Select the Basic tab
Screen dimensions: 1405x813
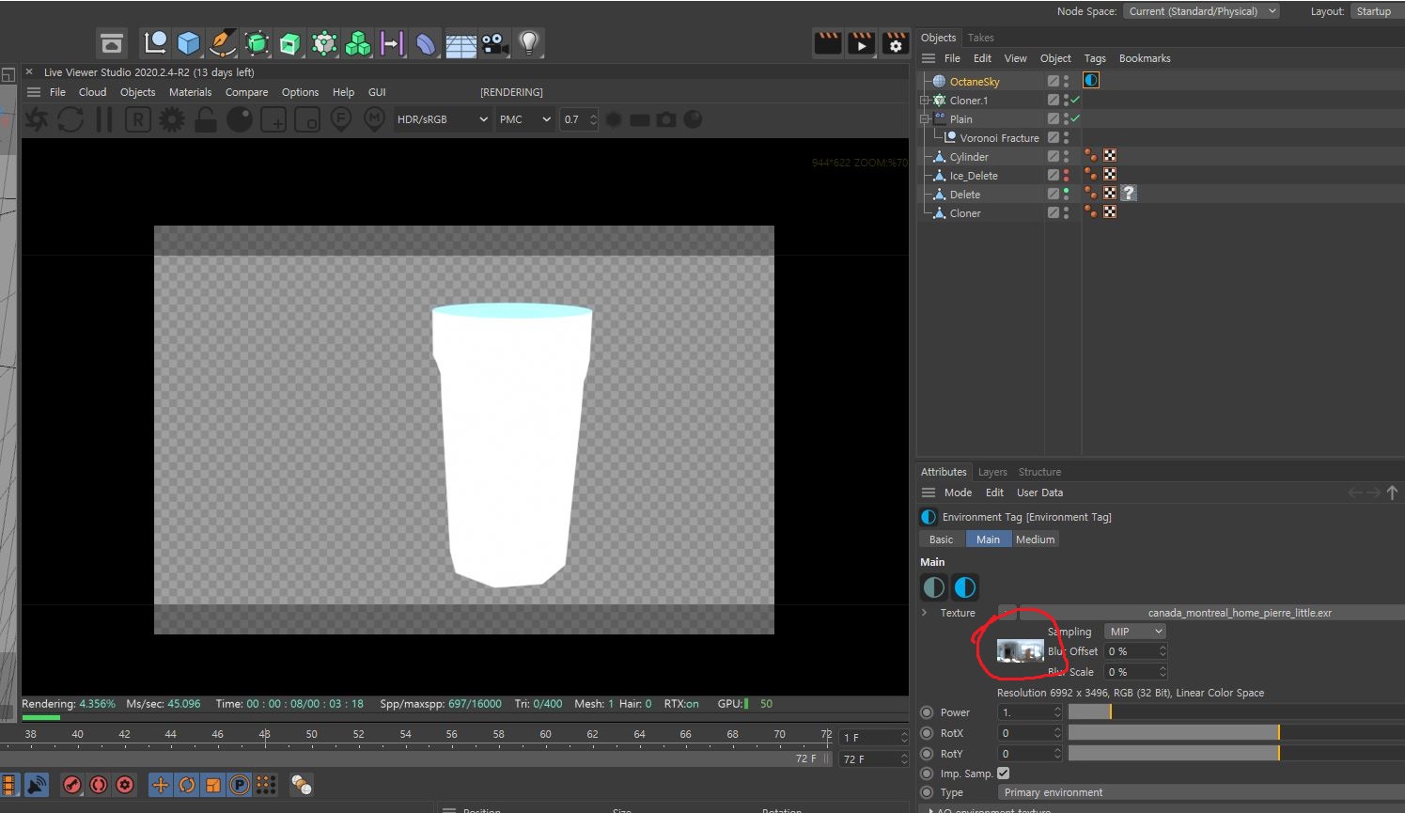pos(941,539)
